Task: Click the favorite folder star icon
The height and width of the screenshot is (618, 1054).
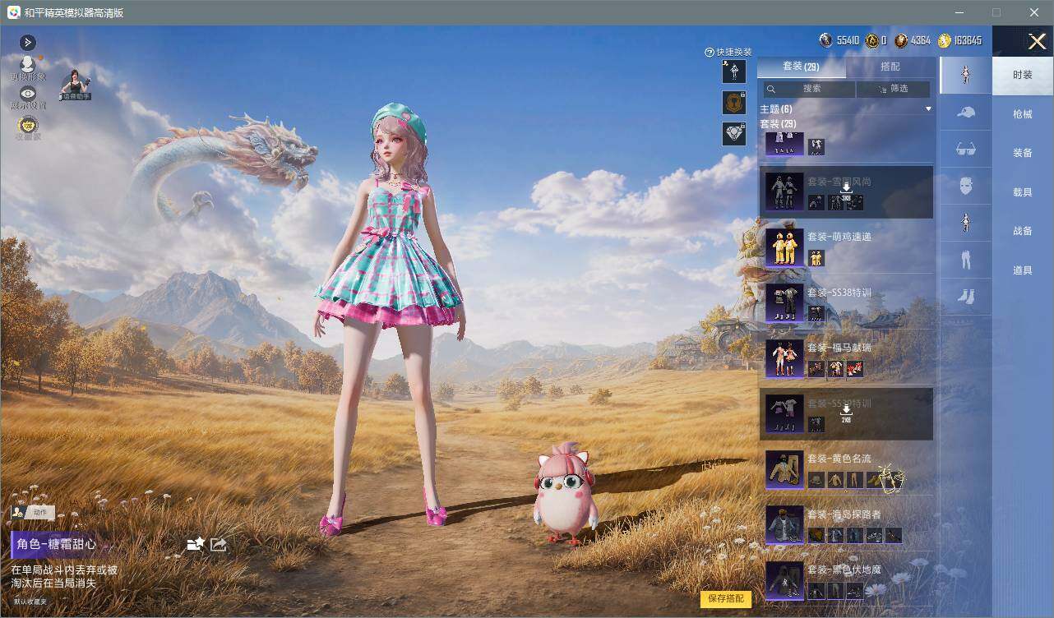Action: coord(195,544)
